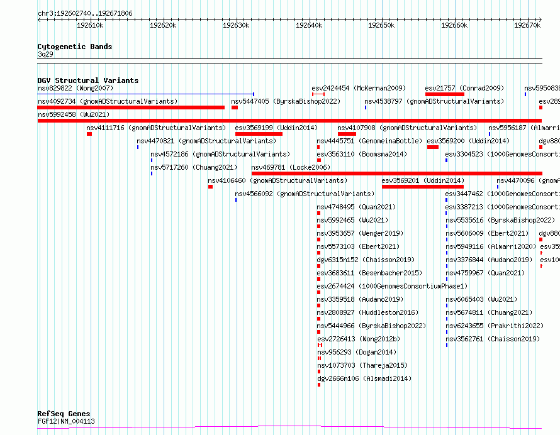Click the nsv4470821 gnomAD variant label
This screenshot has width=560, height=435.
pyautogui.click(x=206, y=141)
